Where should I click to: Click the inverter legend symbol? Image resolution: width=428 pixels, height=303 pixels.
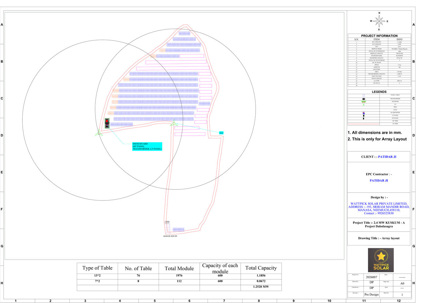coord(363,102)
